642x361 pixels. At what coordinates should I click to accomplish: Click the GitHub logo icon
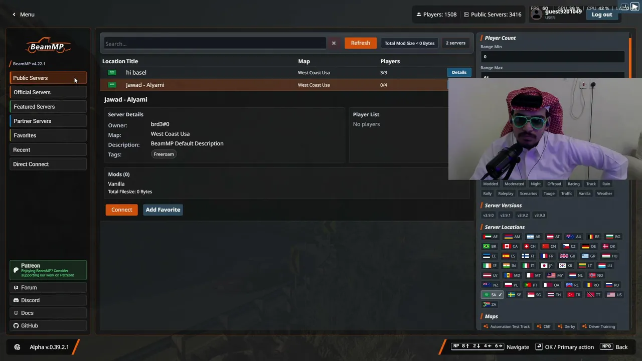(x=16, y=326)
